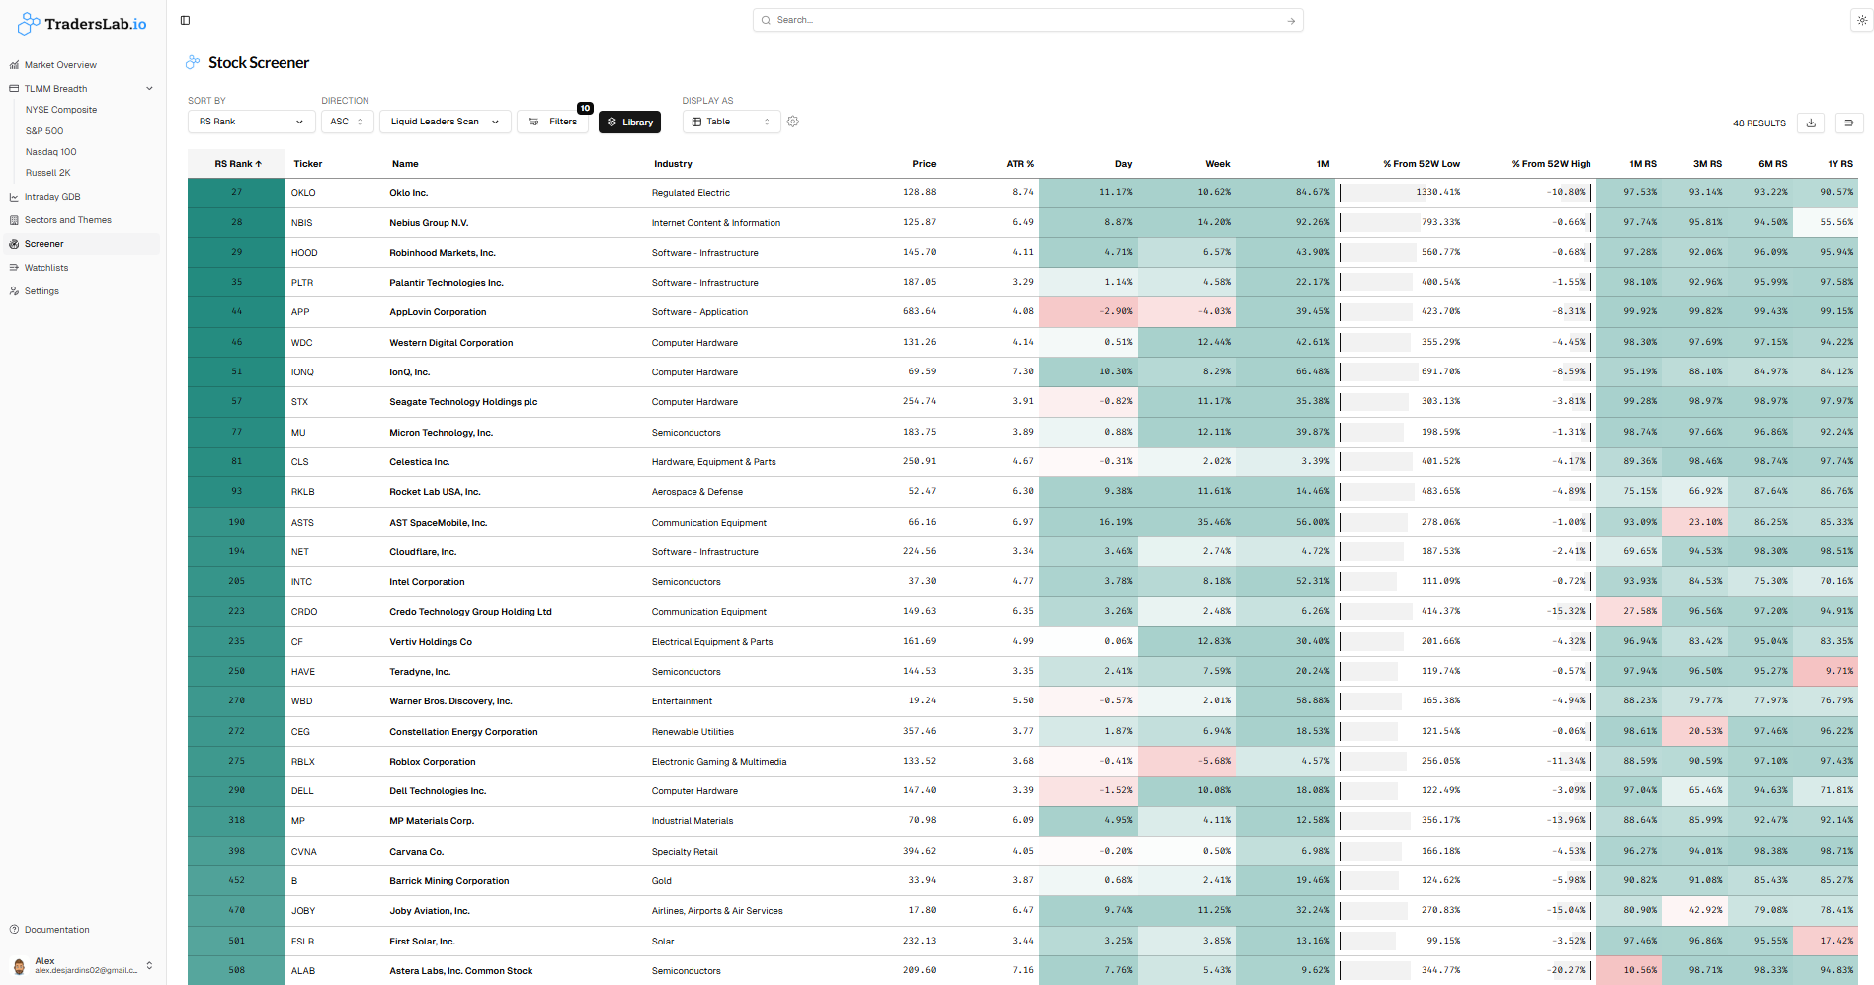This screenshot has width=1874, height=985.
Task: Toggle the ASC sort direction selector
Action: 347,122
